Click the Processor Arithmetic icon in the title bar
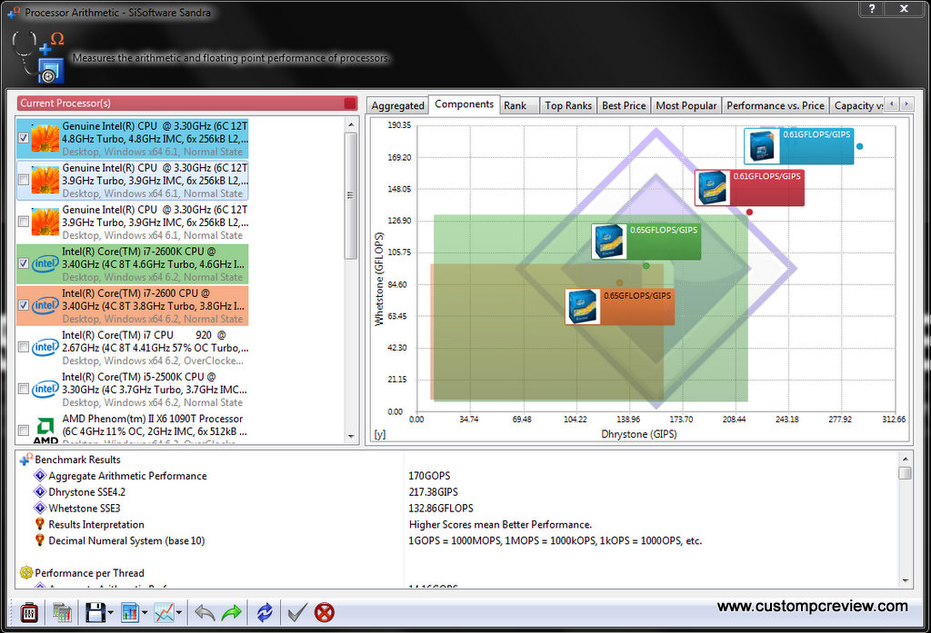The width and height of the screenshot is (931, 633). 14,12
